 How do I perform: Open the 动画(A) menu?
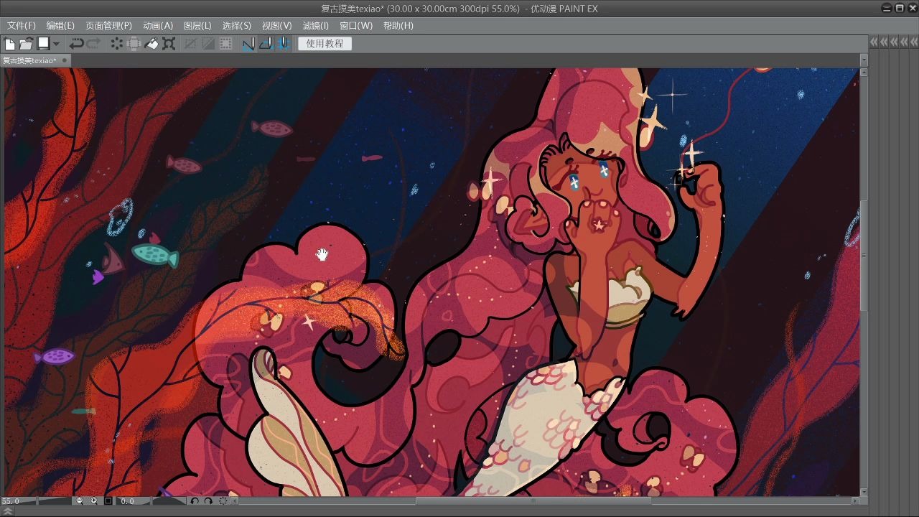click(x=158, y=25)
